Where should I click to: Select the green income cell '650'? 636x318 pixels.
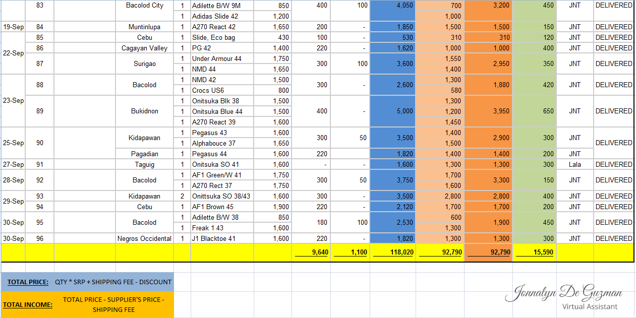click(x=534, y=111)
